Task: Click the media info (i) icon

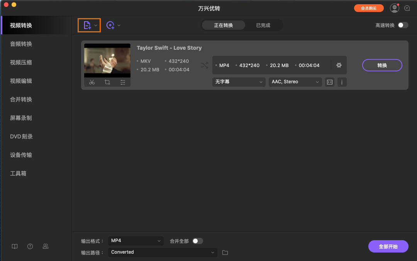Action: pos(342,82)
